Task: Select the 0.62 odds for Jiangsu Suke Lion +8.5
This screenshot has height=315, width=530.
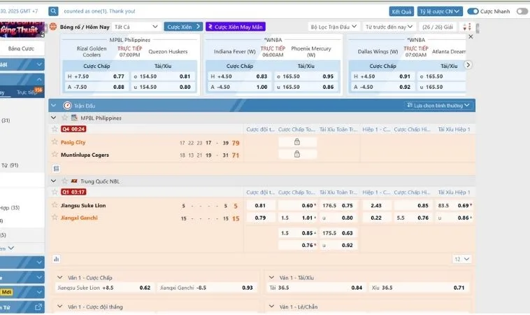Action: [145, 288]
